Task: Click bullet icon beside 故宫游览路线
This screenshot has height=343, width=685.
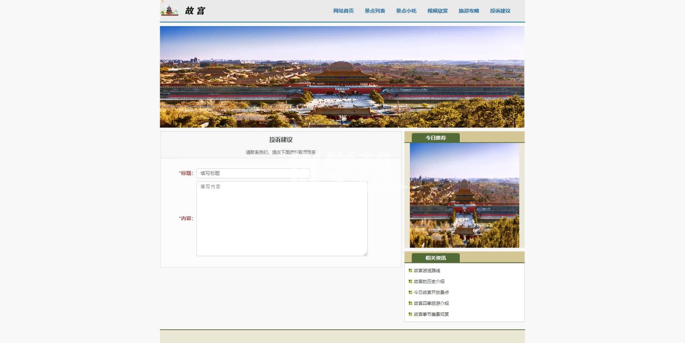Action: tap(410, 271)
